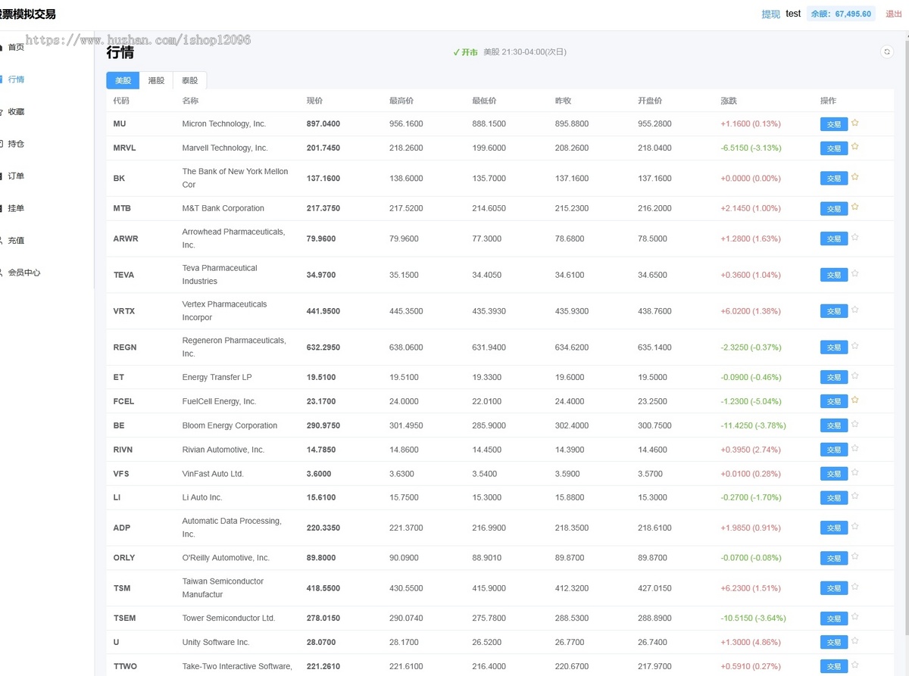
Task: Add RIVN to favorites with star
Action: pos(854,449)
